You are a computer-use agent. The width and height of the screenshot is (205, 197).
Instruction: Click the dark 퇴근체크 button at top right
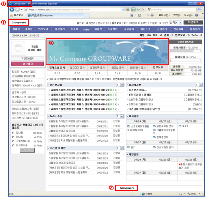(x=193, y=23)
